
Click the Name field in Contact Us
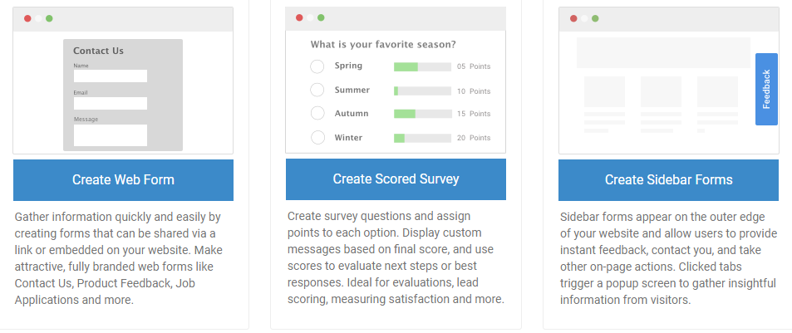click(x=111, y=76)
